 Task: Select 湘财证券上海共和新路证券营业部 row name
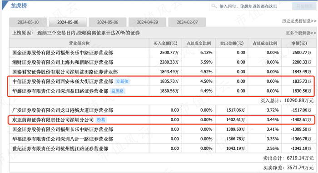63,62
